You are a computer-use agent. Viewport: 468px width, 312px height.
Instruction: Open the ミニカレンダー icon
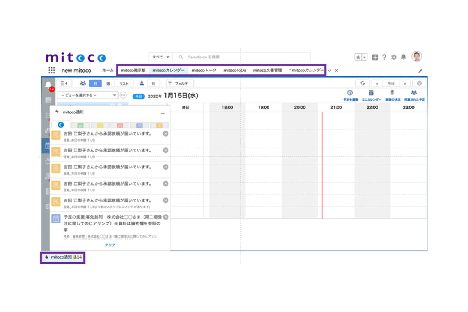(371, 93)
